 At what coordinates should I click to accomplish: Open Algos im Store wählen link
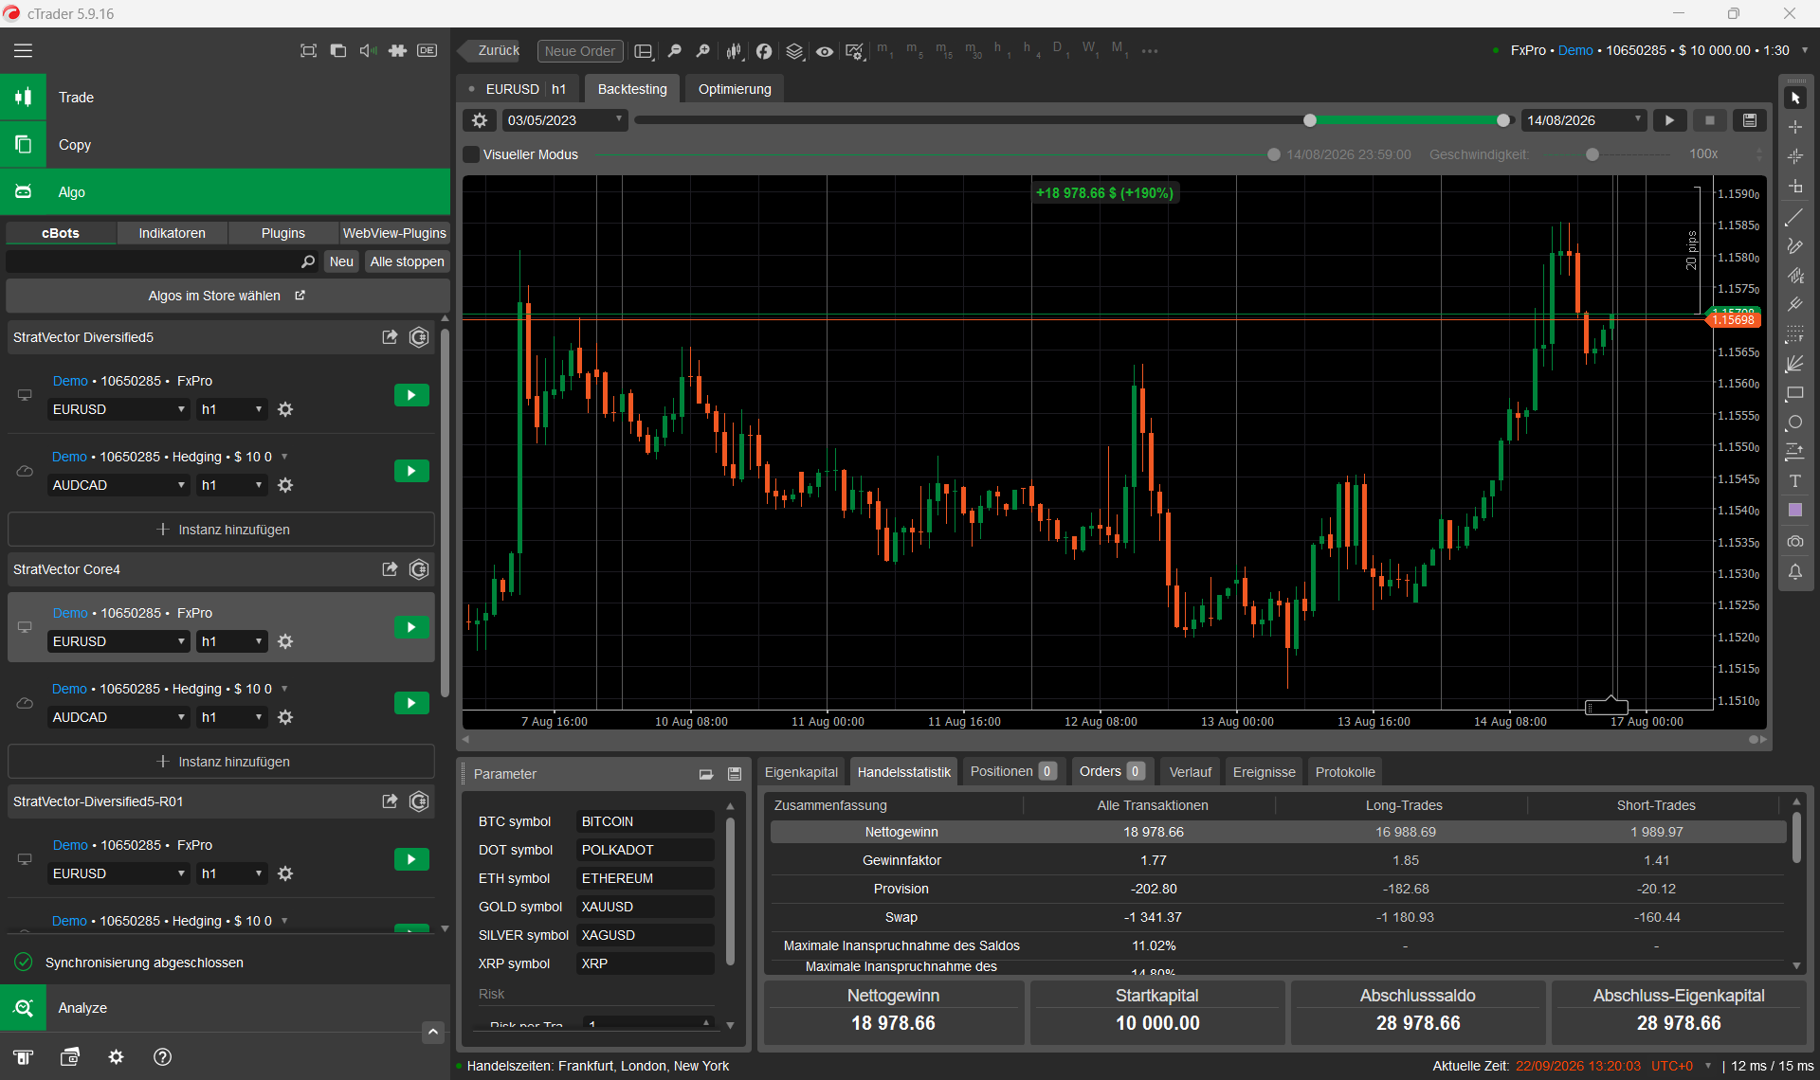coord(227,296)
